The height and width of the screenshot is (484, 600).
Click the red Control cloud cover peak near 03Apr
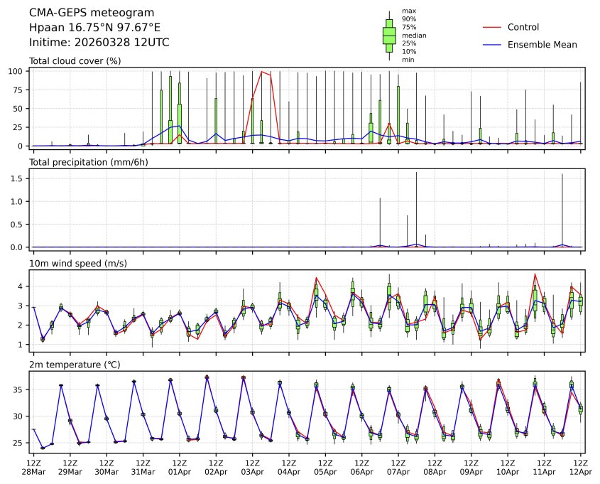(262, 72)
